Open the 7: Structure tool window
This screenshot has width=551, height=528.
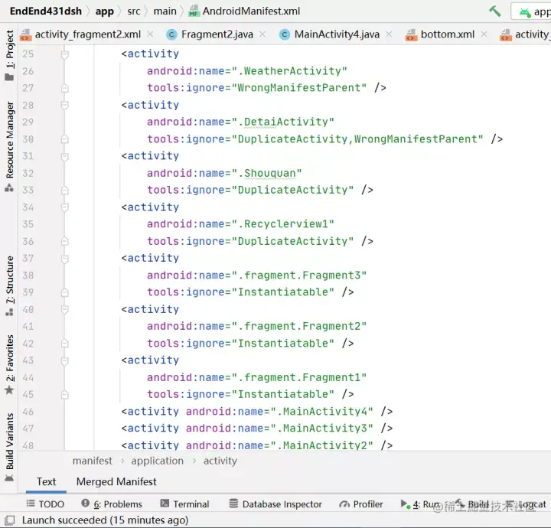click(9, 286)
